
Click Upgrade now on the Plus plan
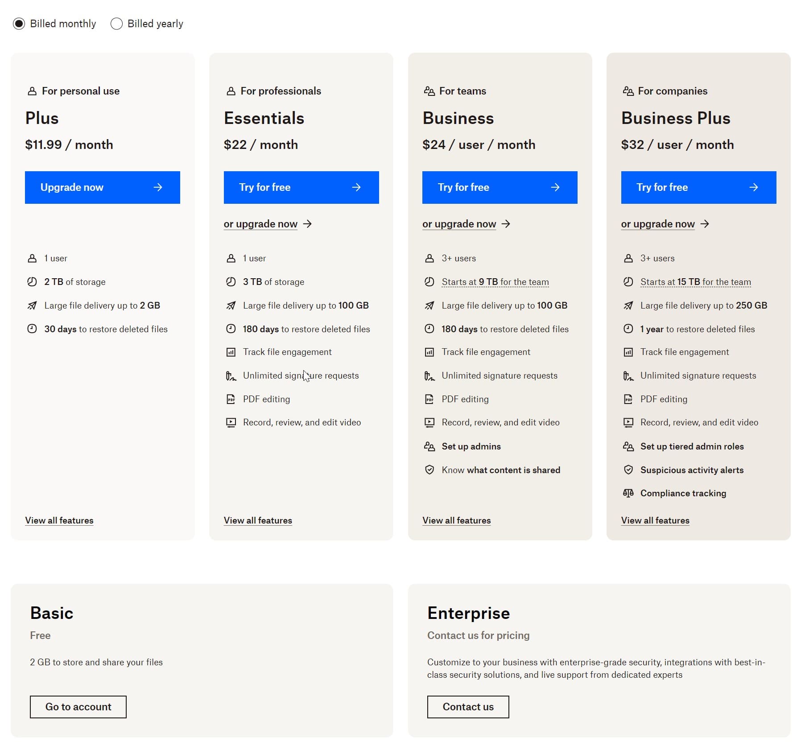(102, 187)
